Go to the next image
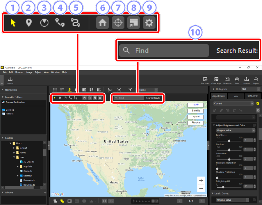This screenshot has width=262, height=205. click(202, 201)
